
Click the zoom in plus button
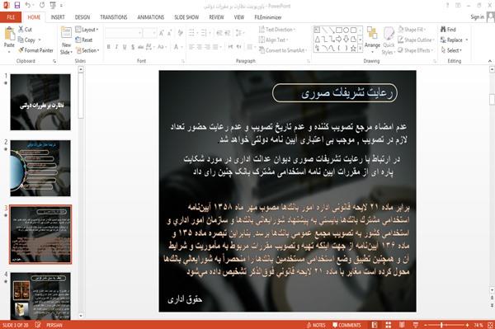[467, 325]
